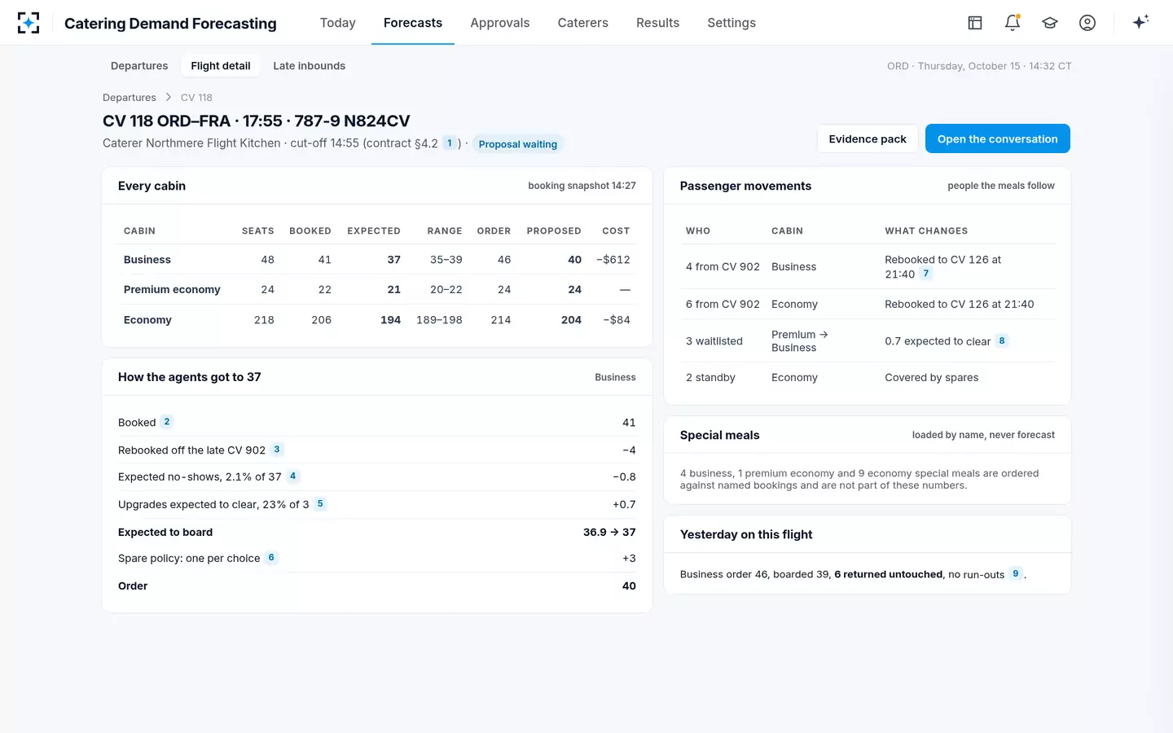
Task: Open the notifications bell
Action: pyautogui.click(x=1013, y=23)
